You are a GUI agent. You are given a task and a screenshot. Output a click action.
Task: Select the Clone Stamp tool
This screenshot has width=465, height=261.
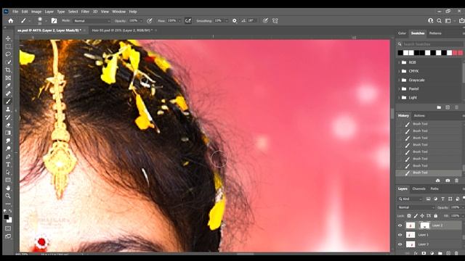coord(8,109)
